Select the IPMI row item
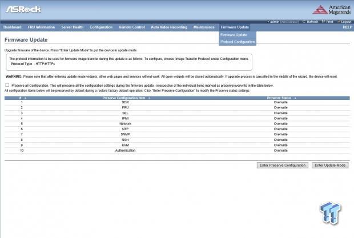This screenshot has width=354, height=238. (125, 118)
